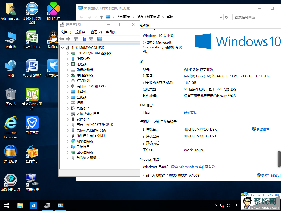Click the 联机支持 link

pos(190,112)
